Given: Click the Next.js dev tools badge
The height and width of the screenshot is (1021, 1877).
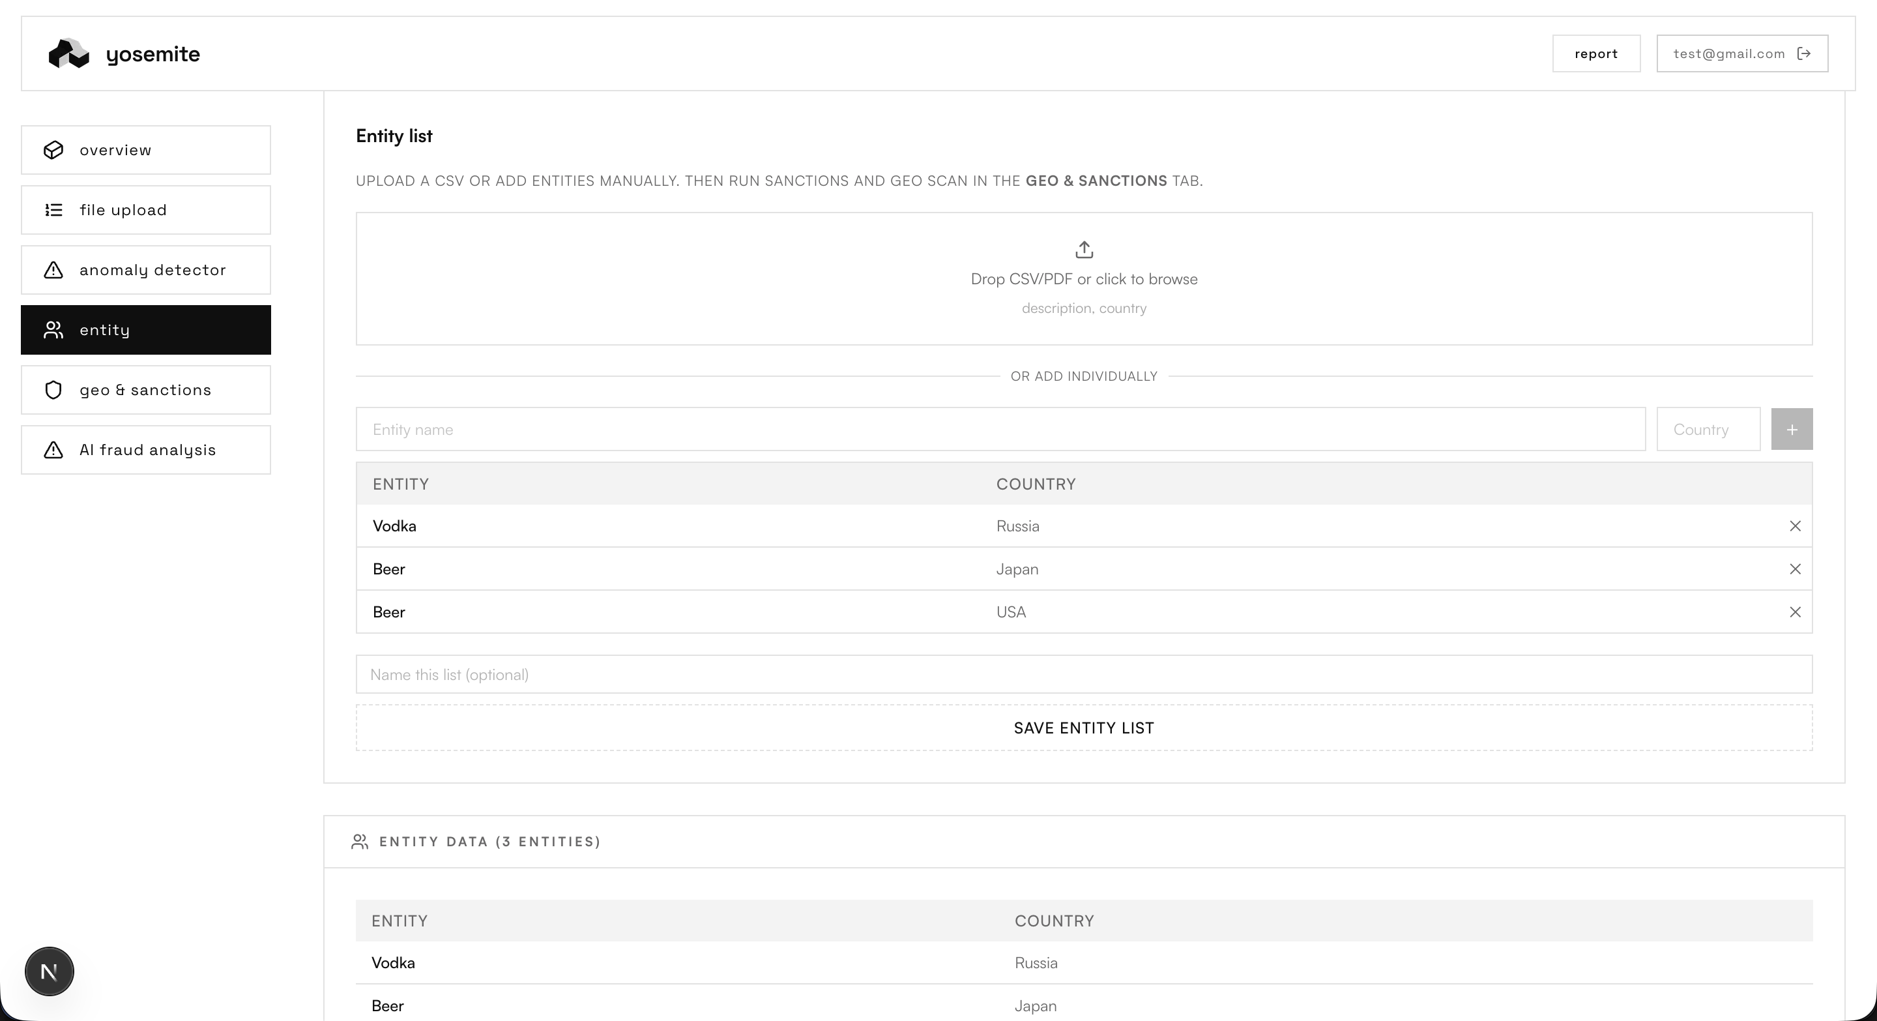Looking at the screenshot, I should 50,971.
